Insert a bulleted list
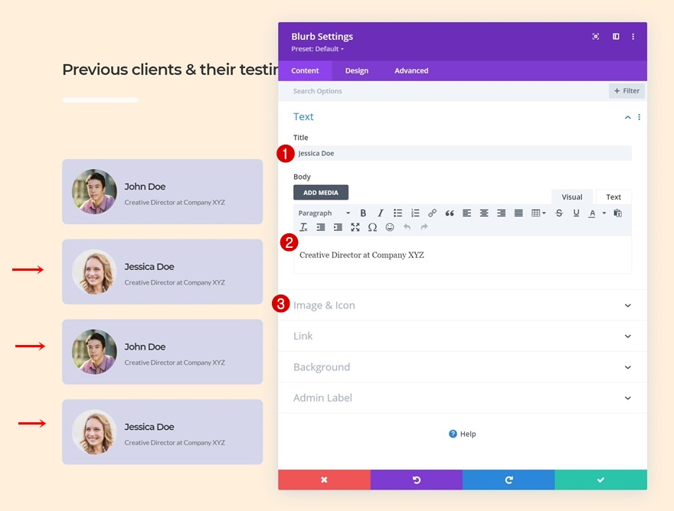The width and height of the screenshot is (674, 511). click(398, 213)
